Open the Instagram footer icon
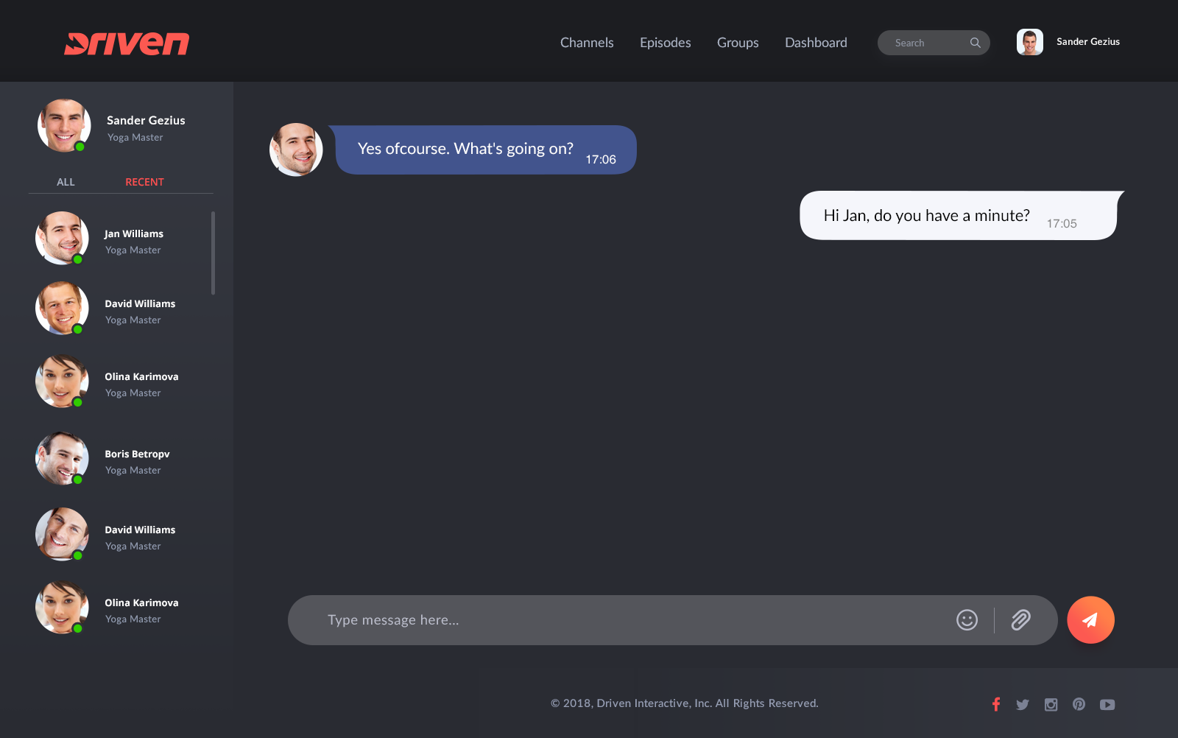Screen dimensions: 1178x738 click(1051, 705)
